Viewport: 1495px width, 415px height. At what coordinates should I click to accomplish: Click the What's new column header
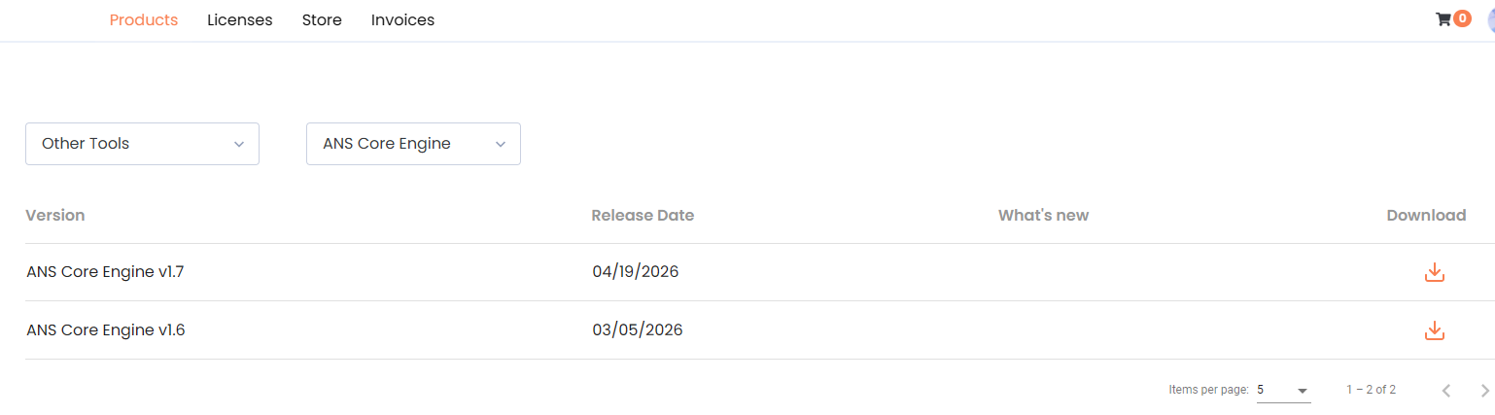pos(1043,215)
